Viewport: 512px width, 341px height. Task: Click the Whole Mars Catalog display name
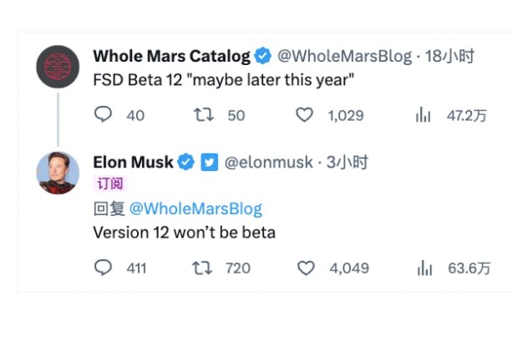(x=171, y=57)
